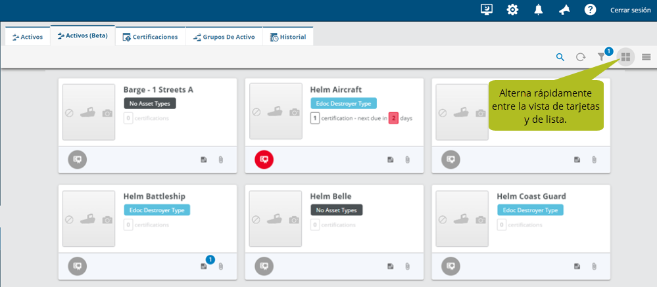This screenshot has width=657, height=287.
Task: Click the red 2 days badge
Action: click(393, 118)
